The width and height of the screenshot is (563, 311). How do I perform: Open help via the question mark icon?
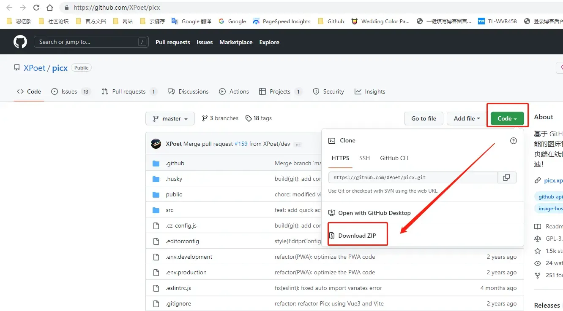514,141
